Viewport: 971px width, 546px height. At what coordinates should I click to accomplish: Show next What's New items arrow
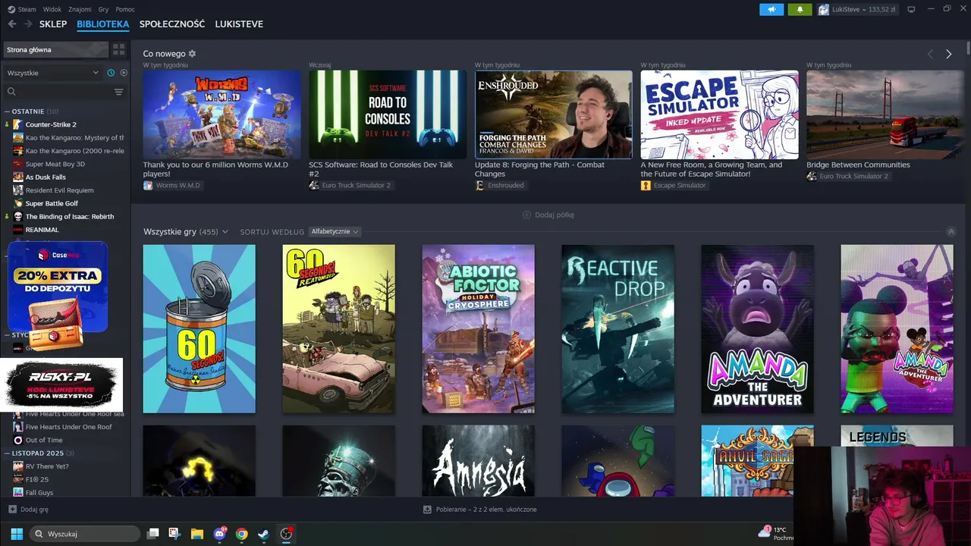click(x=948, y=54)
